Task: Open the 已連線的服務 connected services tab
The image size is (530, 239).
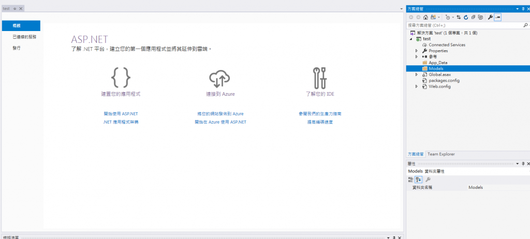Action: tap(24, 37)
